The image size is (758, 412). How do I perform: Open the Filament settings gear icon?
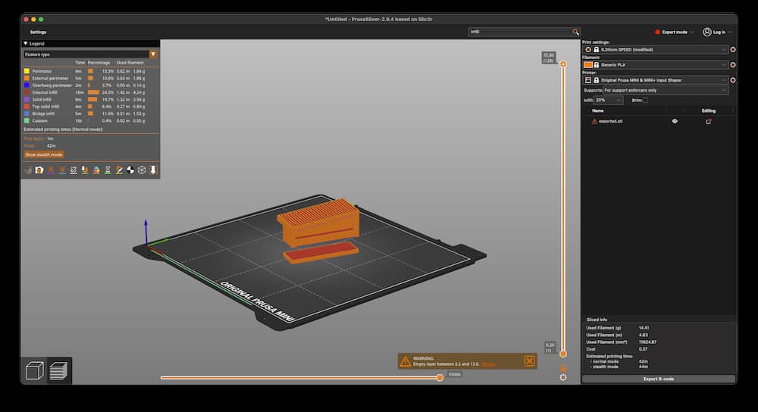[x=732, y=64]
